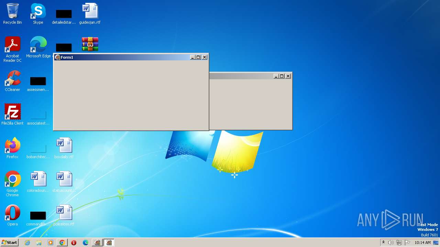
Task: Click the Show desktop button
Action: click(x=436, y=243)
